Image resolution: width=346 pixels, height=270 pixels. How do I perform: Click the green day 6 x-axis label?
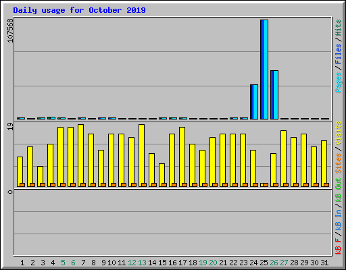(73, 263)
